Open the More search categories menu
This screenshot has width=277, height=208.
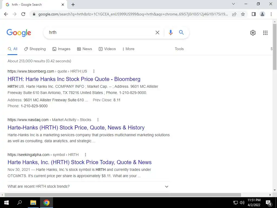[x=128, y=49]
